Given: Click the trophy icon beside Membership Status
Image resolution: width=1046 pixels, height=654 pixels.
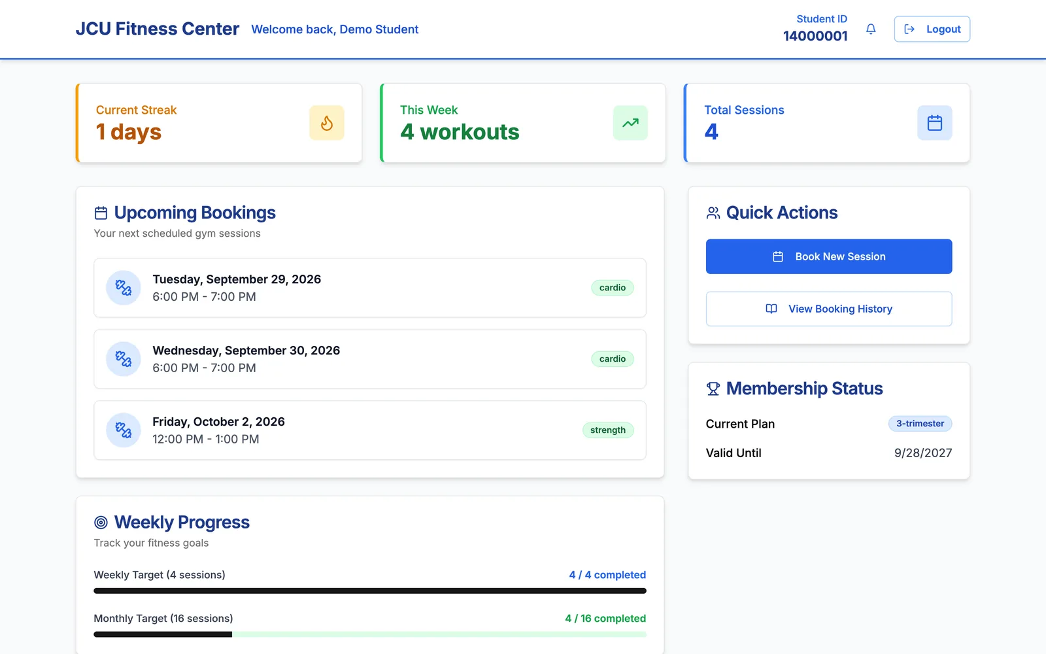Looking at the screenshot, I should coord(713,389).
